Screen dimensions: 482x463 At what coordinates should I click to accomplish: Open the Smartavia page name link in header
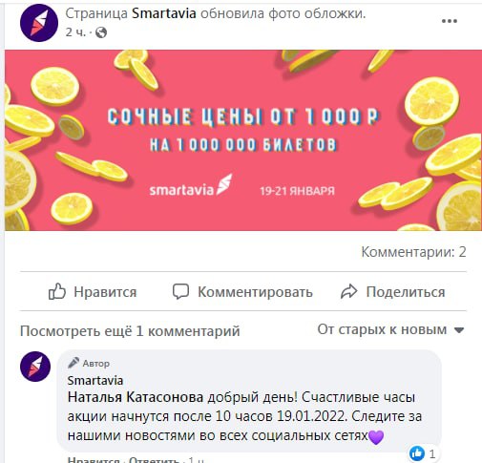click(164, 13)
